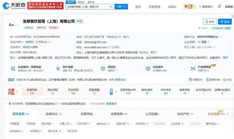Image resolution: width=234 pixels, height=139 pixels.
Task: Click 查看更多 next to hot news
Action: point(112,104)
